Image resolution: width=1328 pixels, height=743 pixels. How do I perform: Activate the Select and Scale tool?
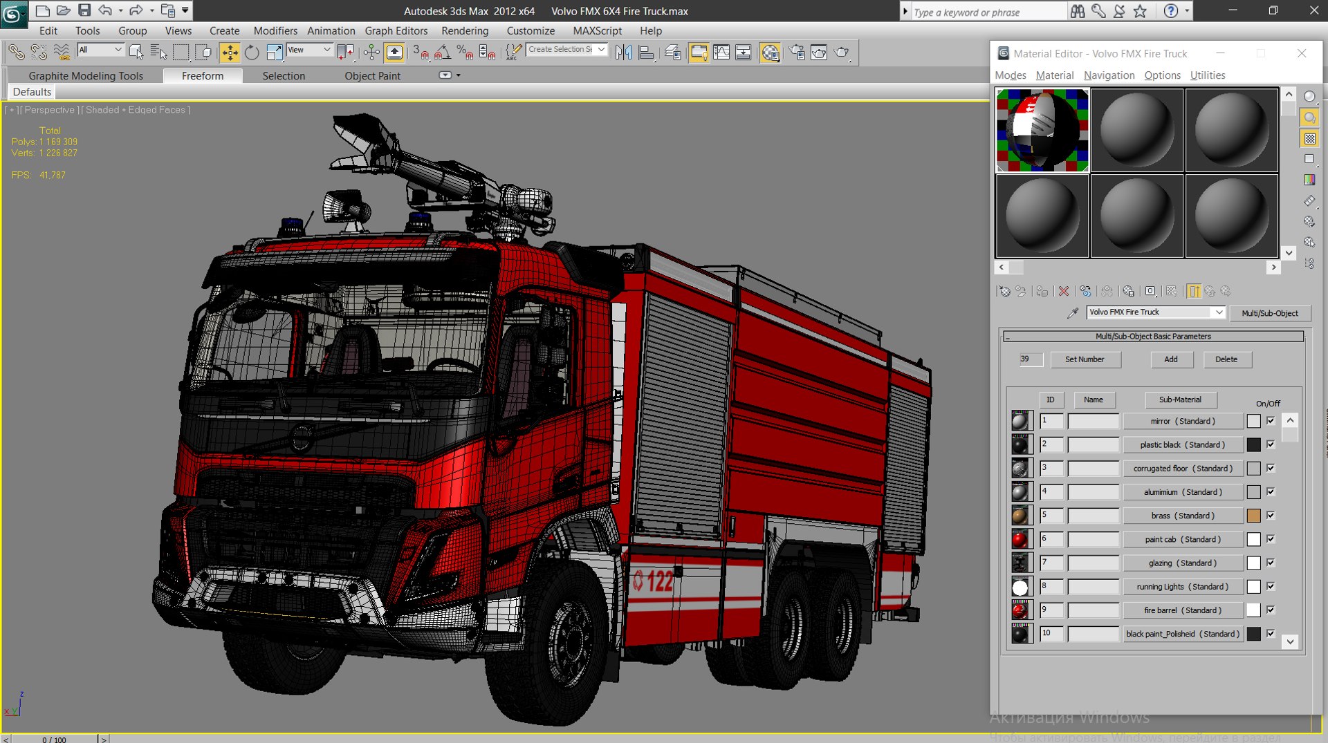274,53
